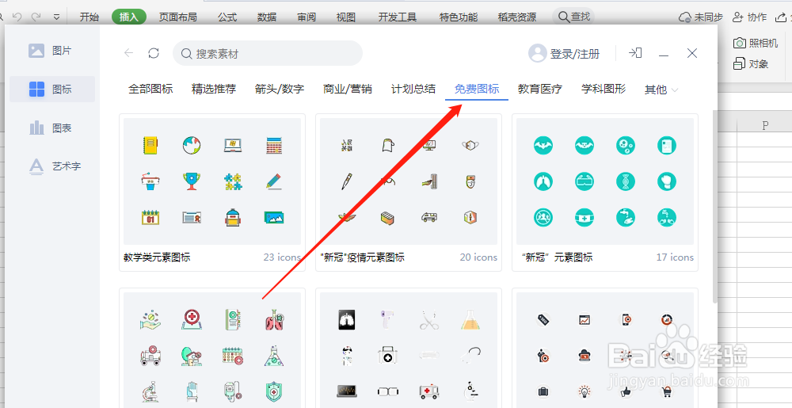Open 教学类元素图标 set title
This screenshot has height=408, width=792.
tap(157, 257)
